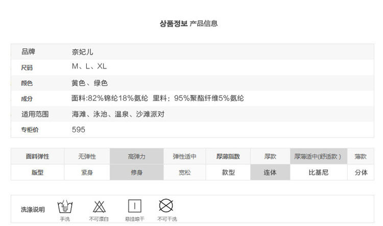The image size is (383, 226).
Task: Click the do-not-bleach (不可漂白) triangle icon
Action: pos(99,207)
